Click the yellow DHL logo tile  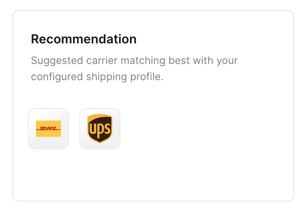click(48, 129)
